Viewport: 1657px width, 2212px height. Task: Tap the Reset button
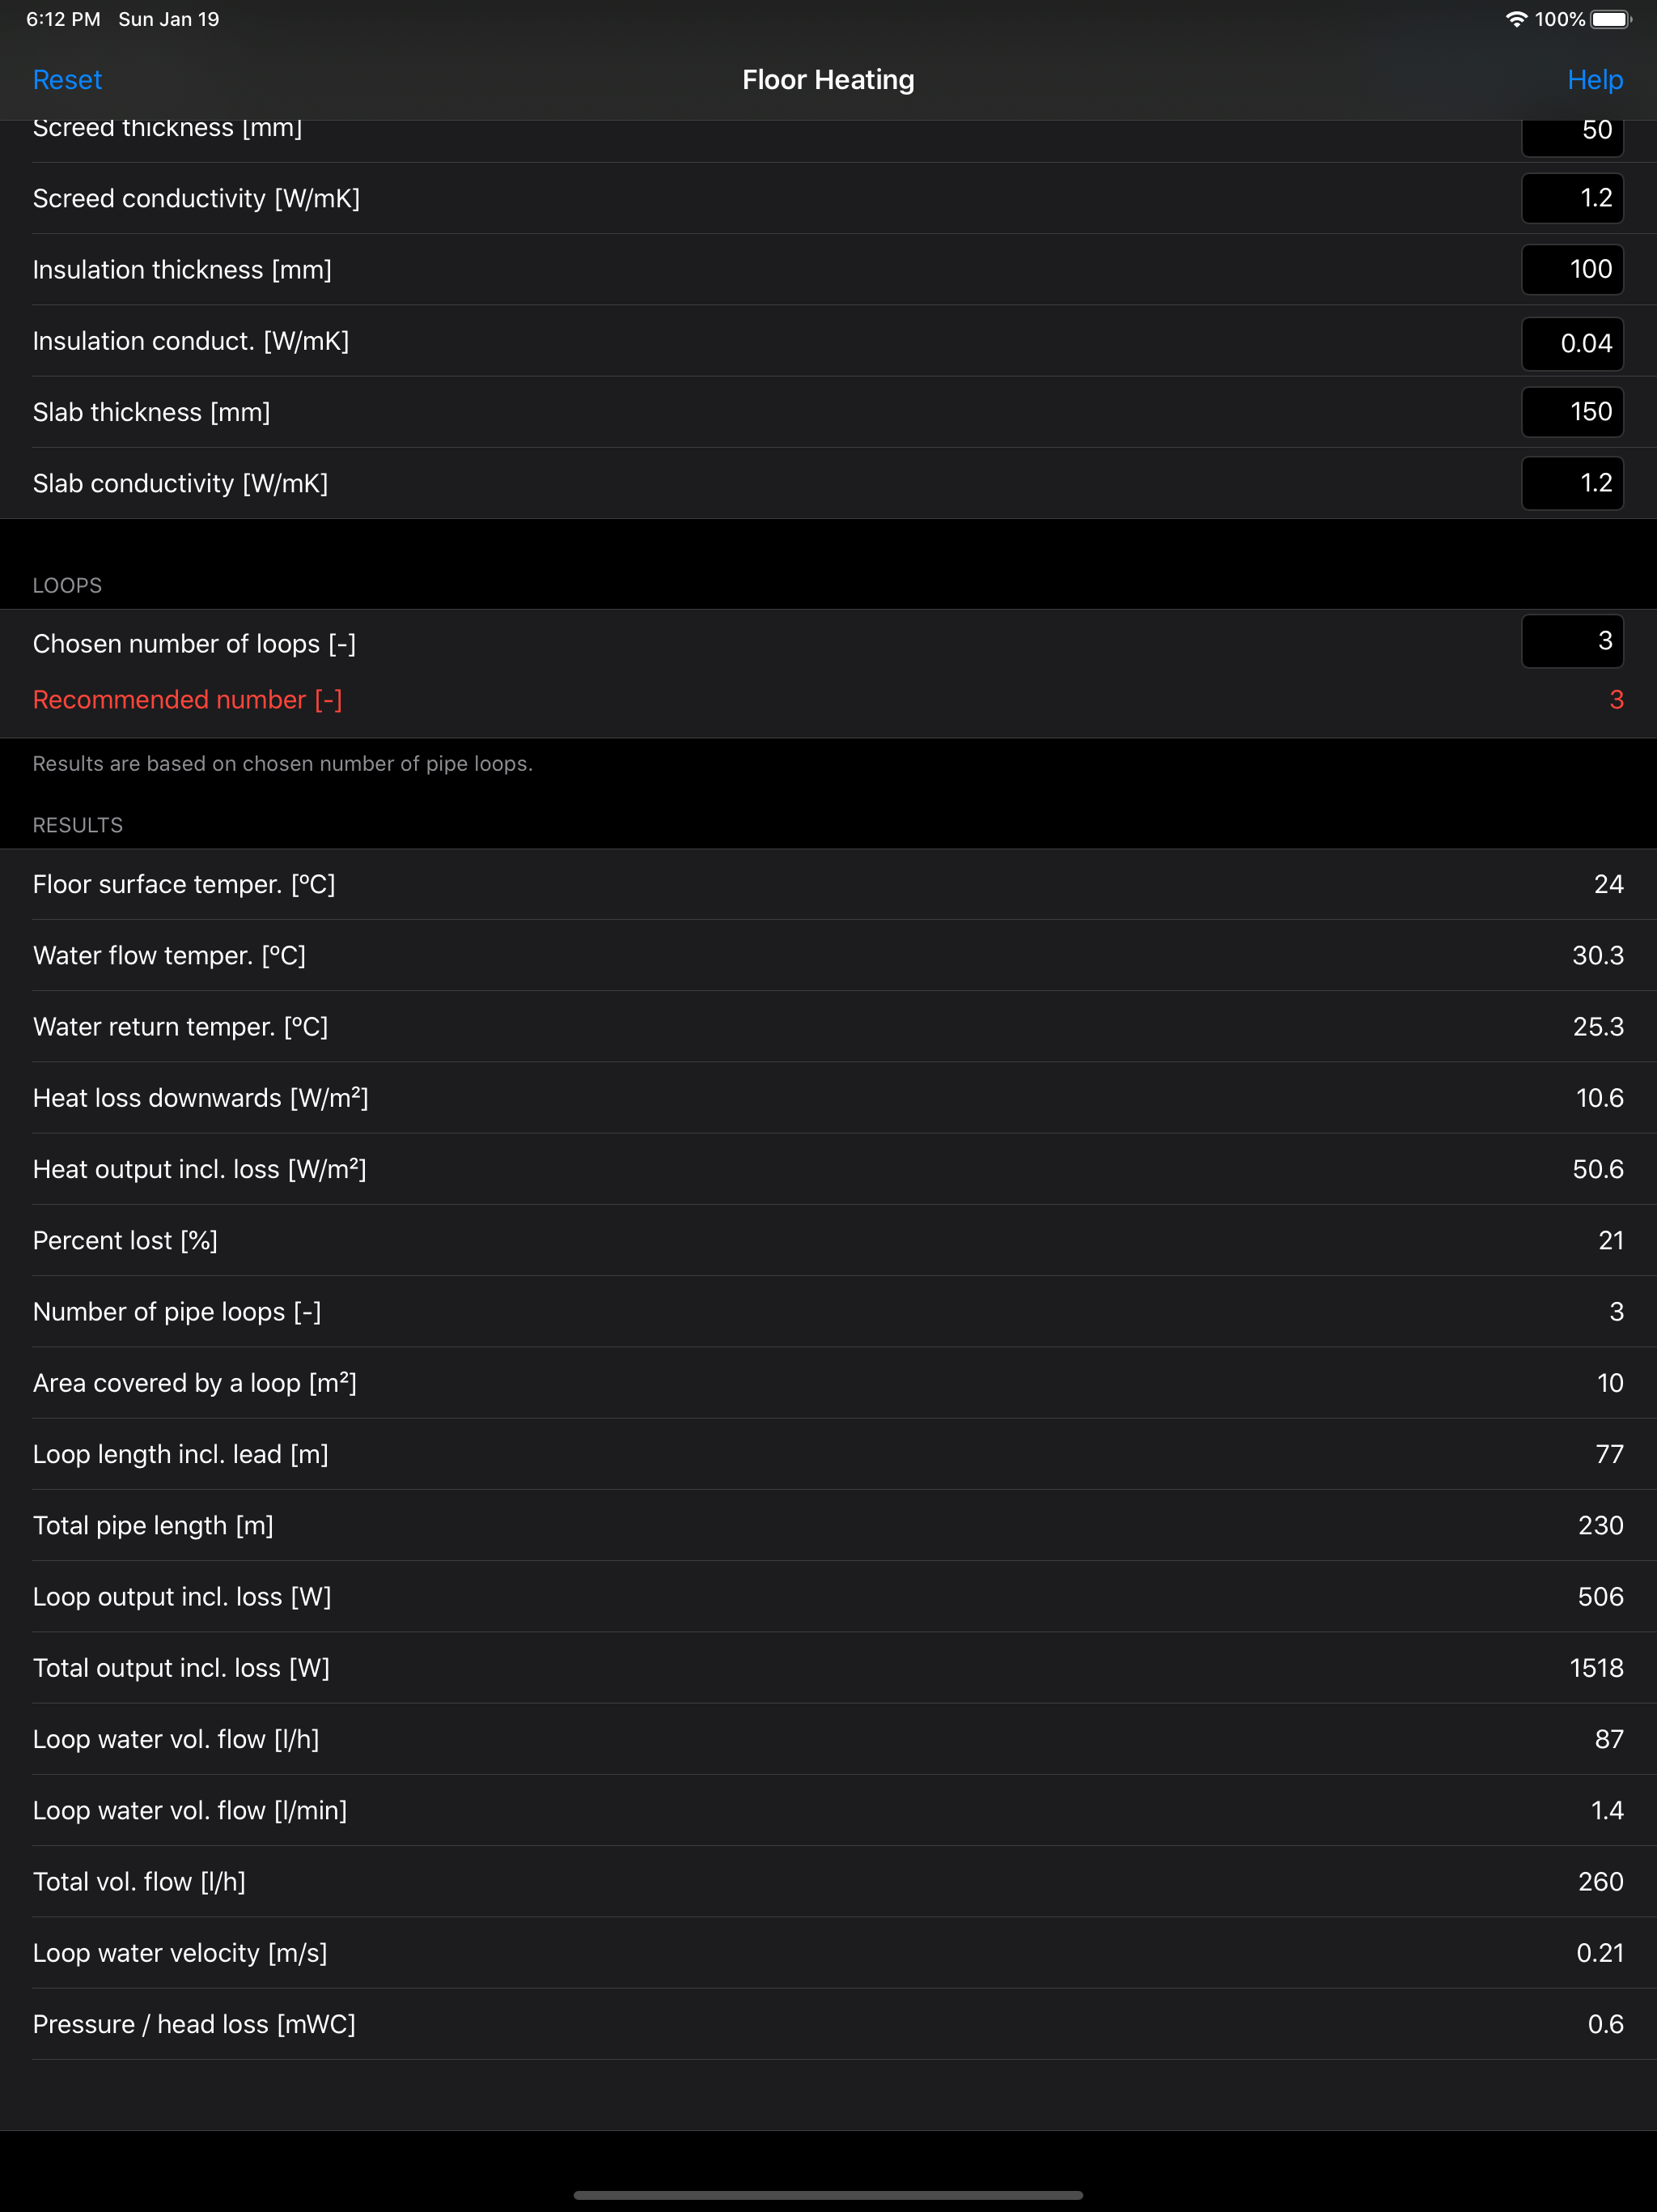[67, 80]
